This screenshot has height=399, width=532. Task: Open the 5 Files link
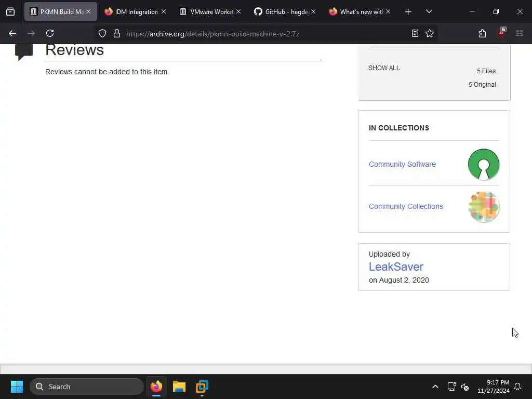tap(486, 71)
